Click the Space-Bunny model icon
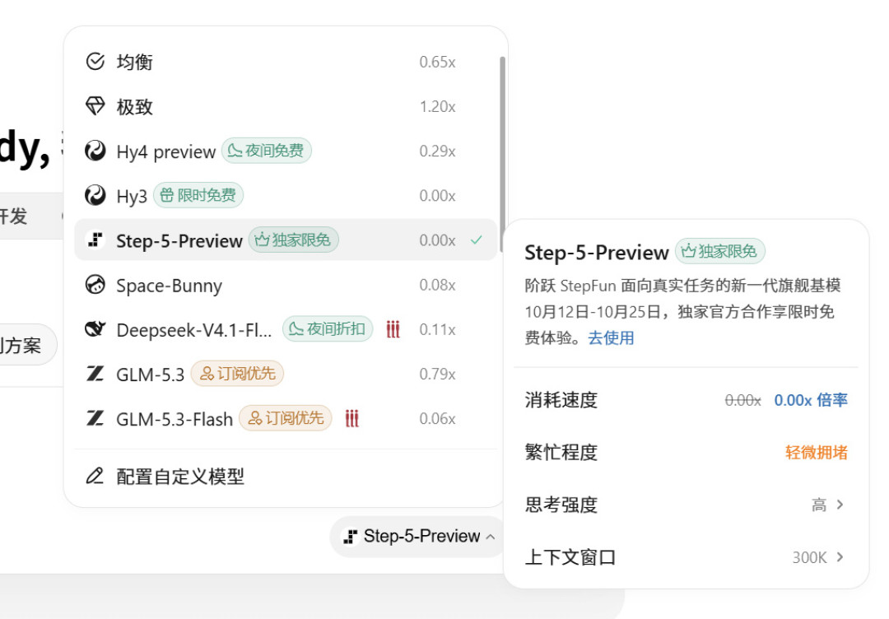 [95, 285]
